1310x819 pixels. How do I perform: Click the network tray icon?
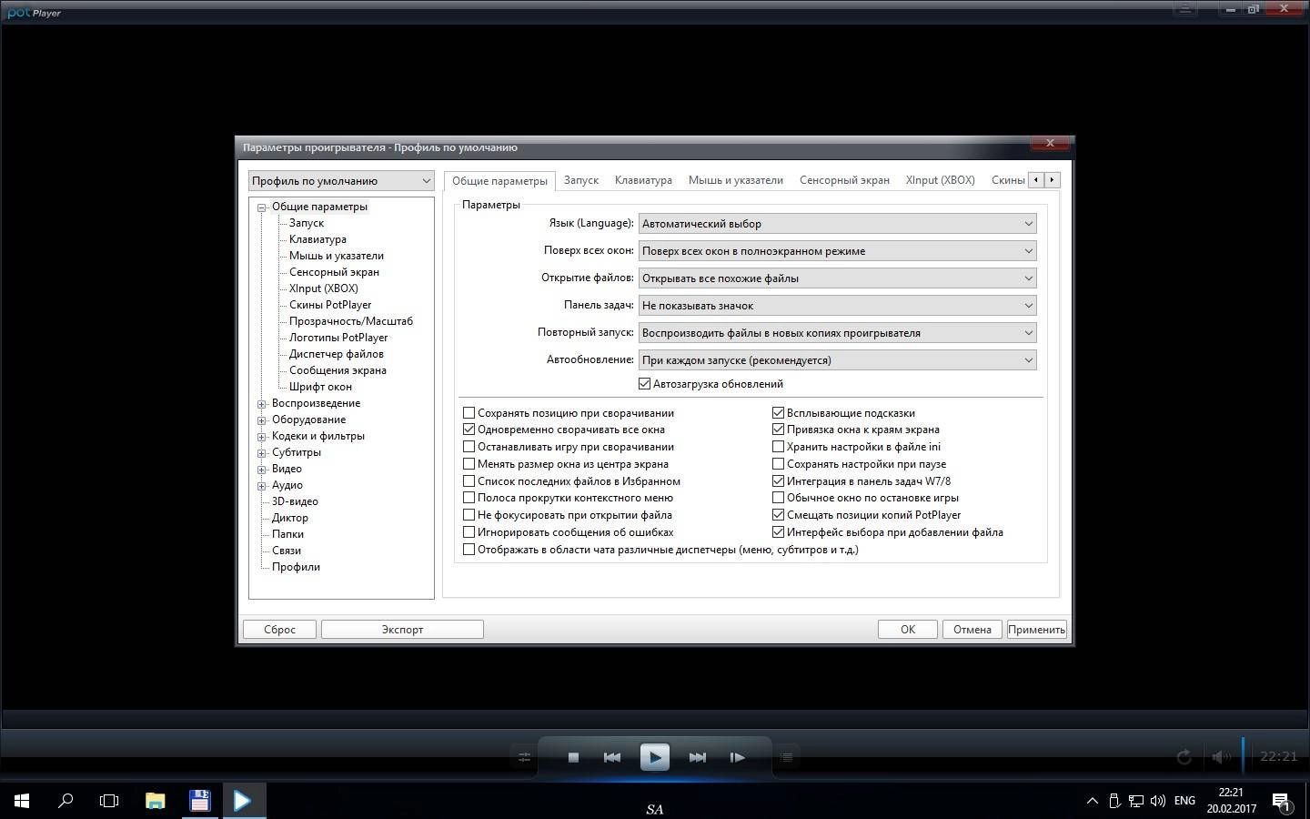point(1136,801)
